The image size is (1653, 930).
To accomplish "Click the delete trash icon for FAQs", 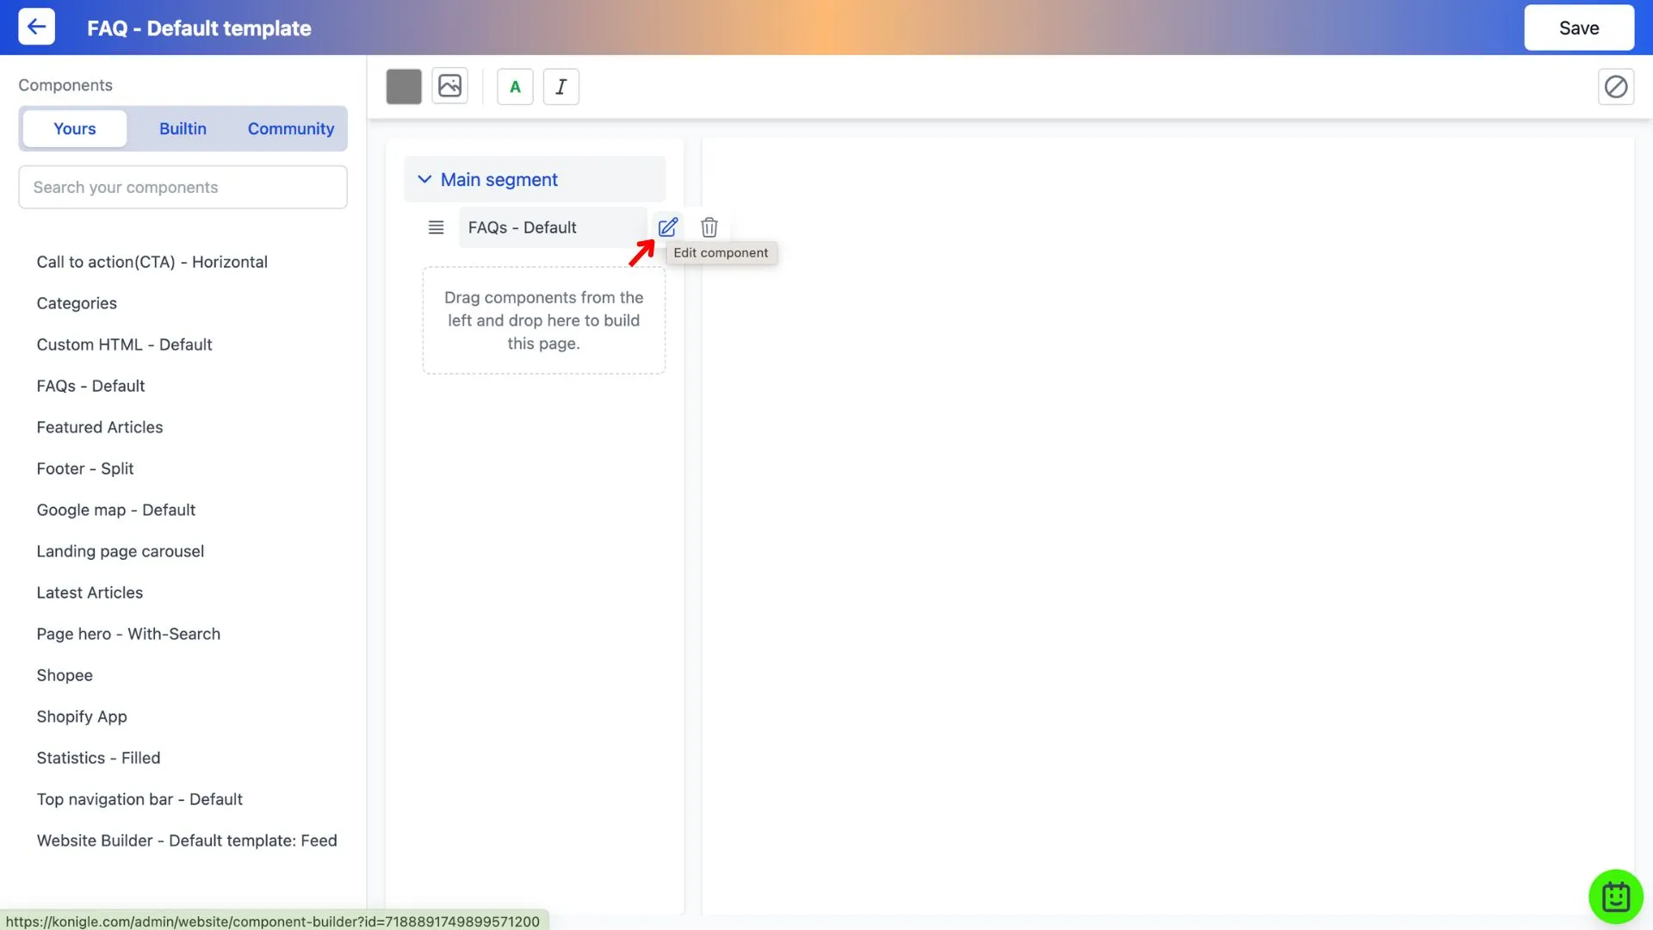I will coord(709,227).
